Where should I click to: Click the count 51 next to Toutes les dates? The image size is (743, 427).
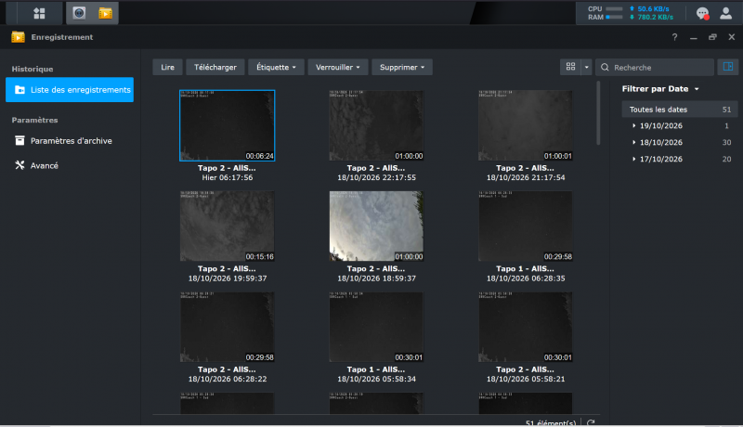726,110
